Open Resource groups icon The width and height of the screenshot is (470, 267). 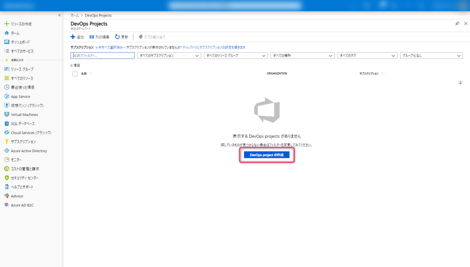click(6, 69)
